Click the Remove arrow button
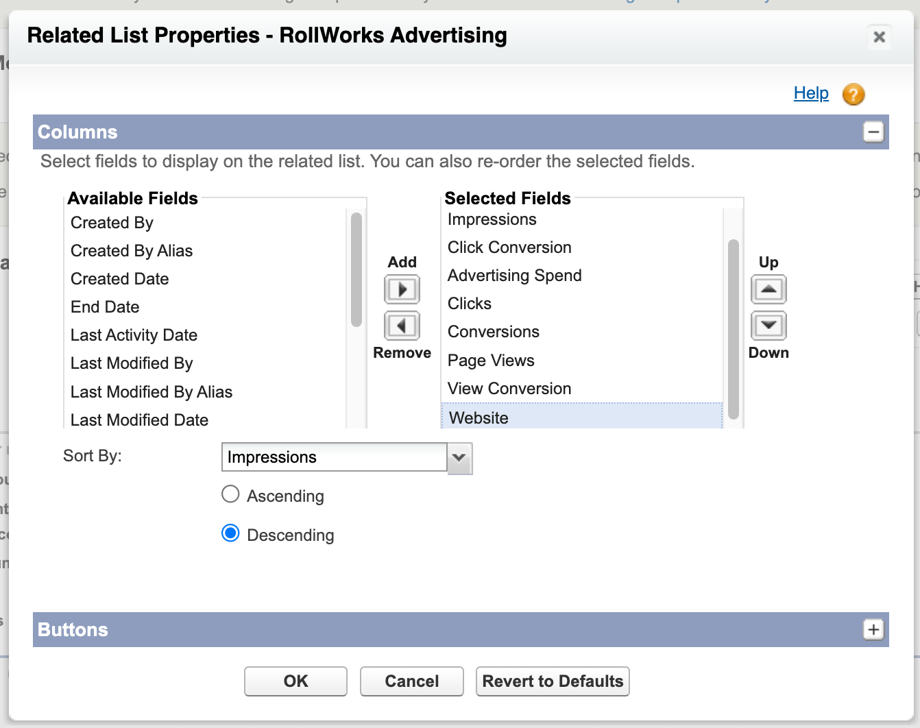Viewport: 920px width, 728px height. click(402, 326)
